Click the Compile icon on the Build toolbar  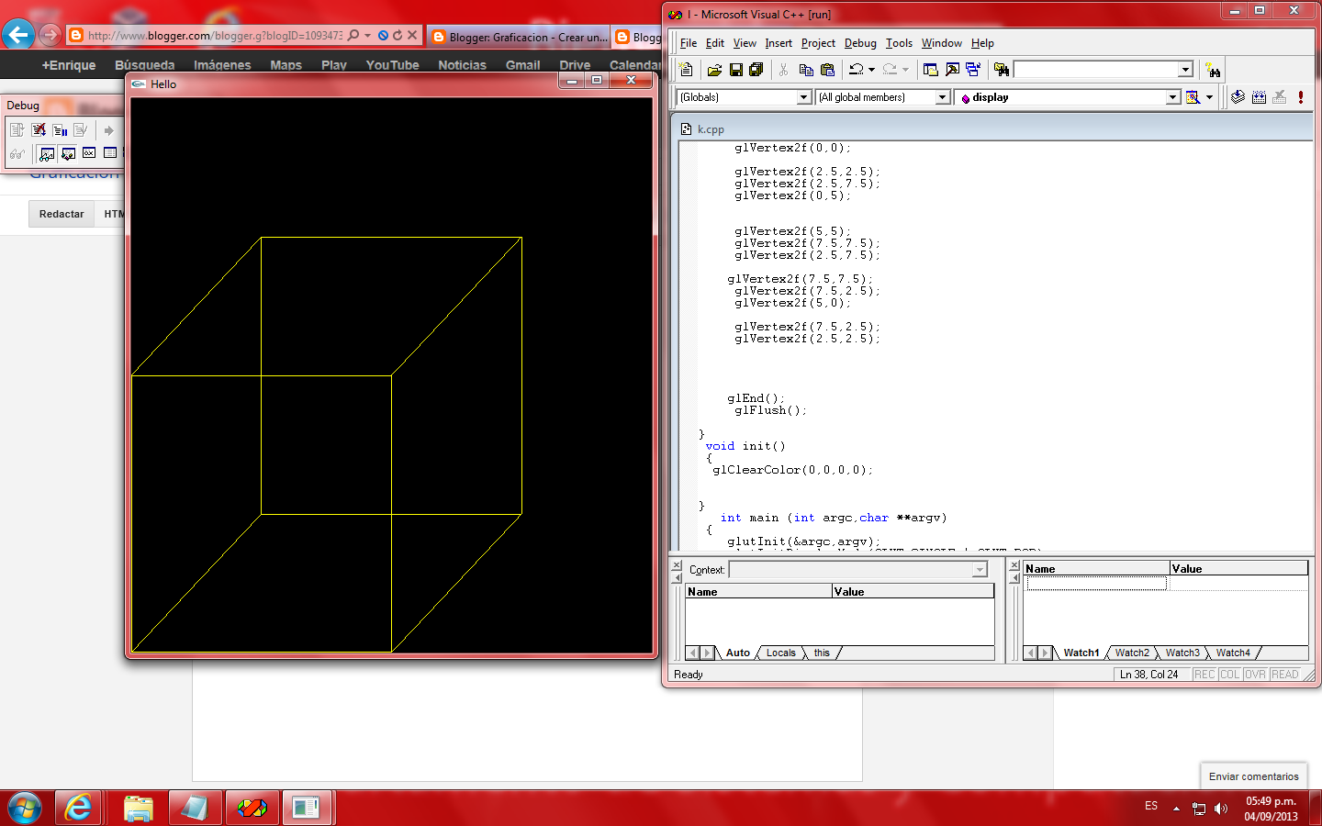[1238, 97]
